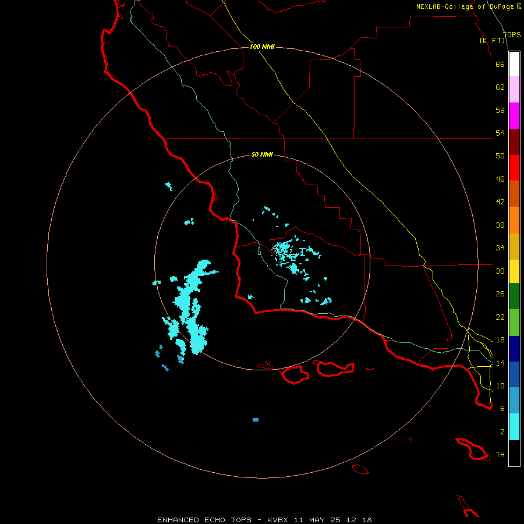Screen dimensions: 524x524
Task: Click the 30 legend value
Action: [500, 271]
